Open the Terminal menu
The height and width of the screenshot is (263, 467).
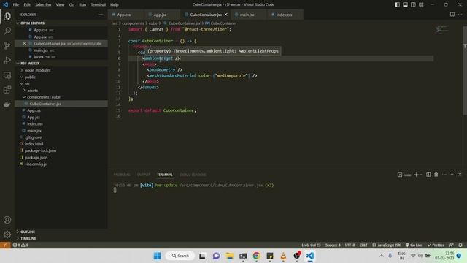pos(98,4)
